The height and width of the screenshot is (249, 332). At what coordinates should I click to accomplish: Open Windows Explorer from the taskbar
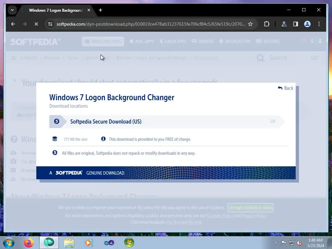point(69,243)
